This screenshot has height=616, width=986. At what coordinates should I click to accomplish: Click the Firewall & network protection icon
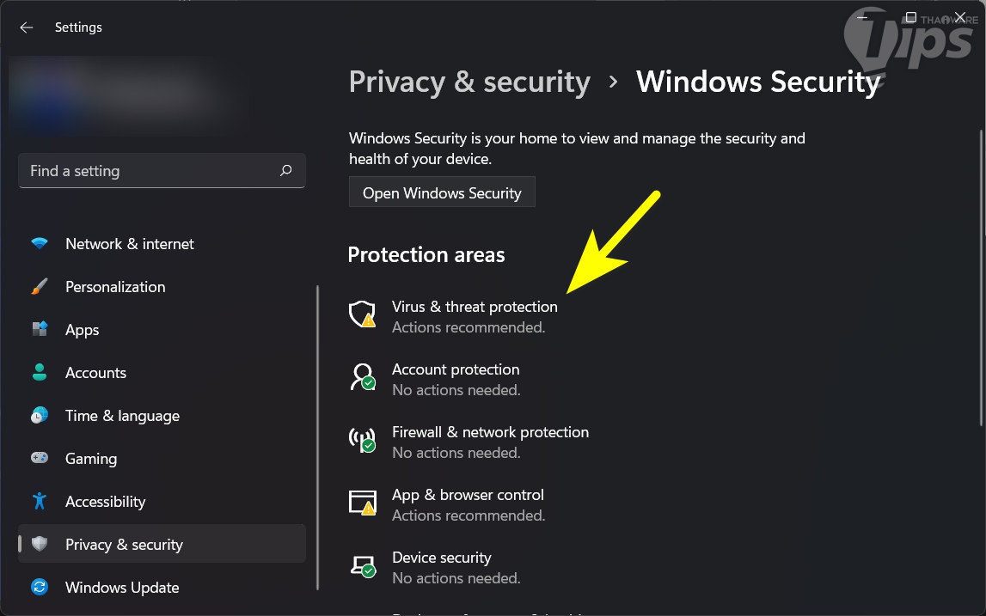(x=362, y=440)
